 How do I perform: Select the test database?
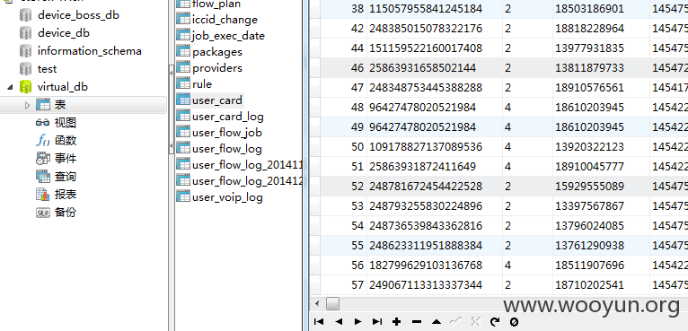47,69
